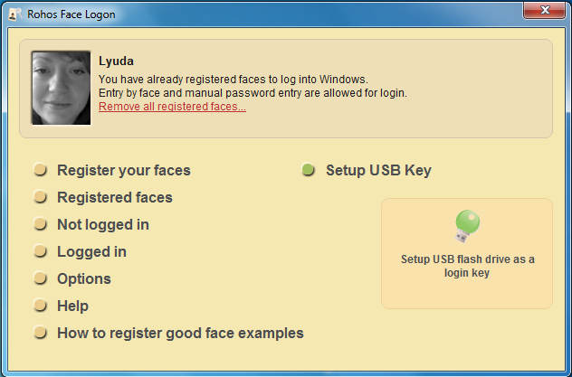Click the bullet icon beside Logged in

coord(40,252)
